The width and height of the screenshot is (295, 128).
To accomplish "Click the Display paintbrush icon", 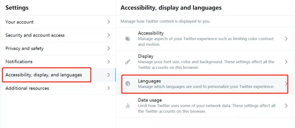I will pos(128,62).
